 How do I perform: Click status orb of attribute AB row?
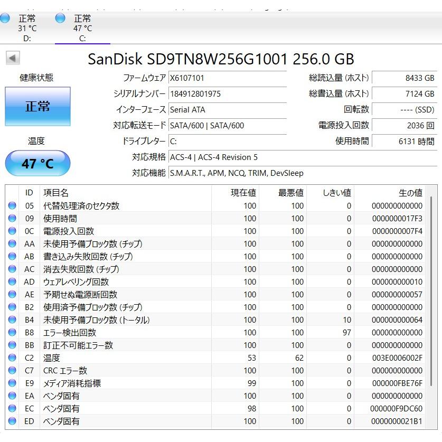pyautogui.click(x=12, y=256)
